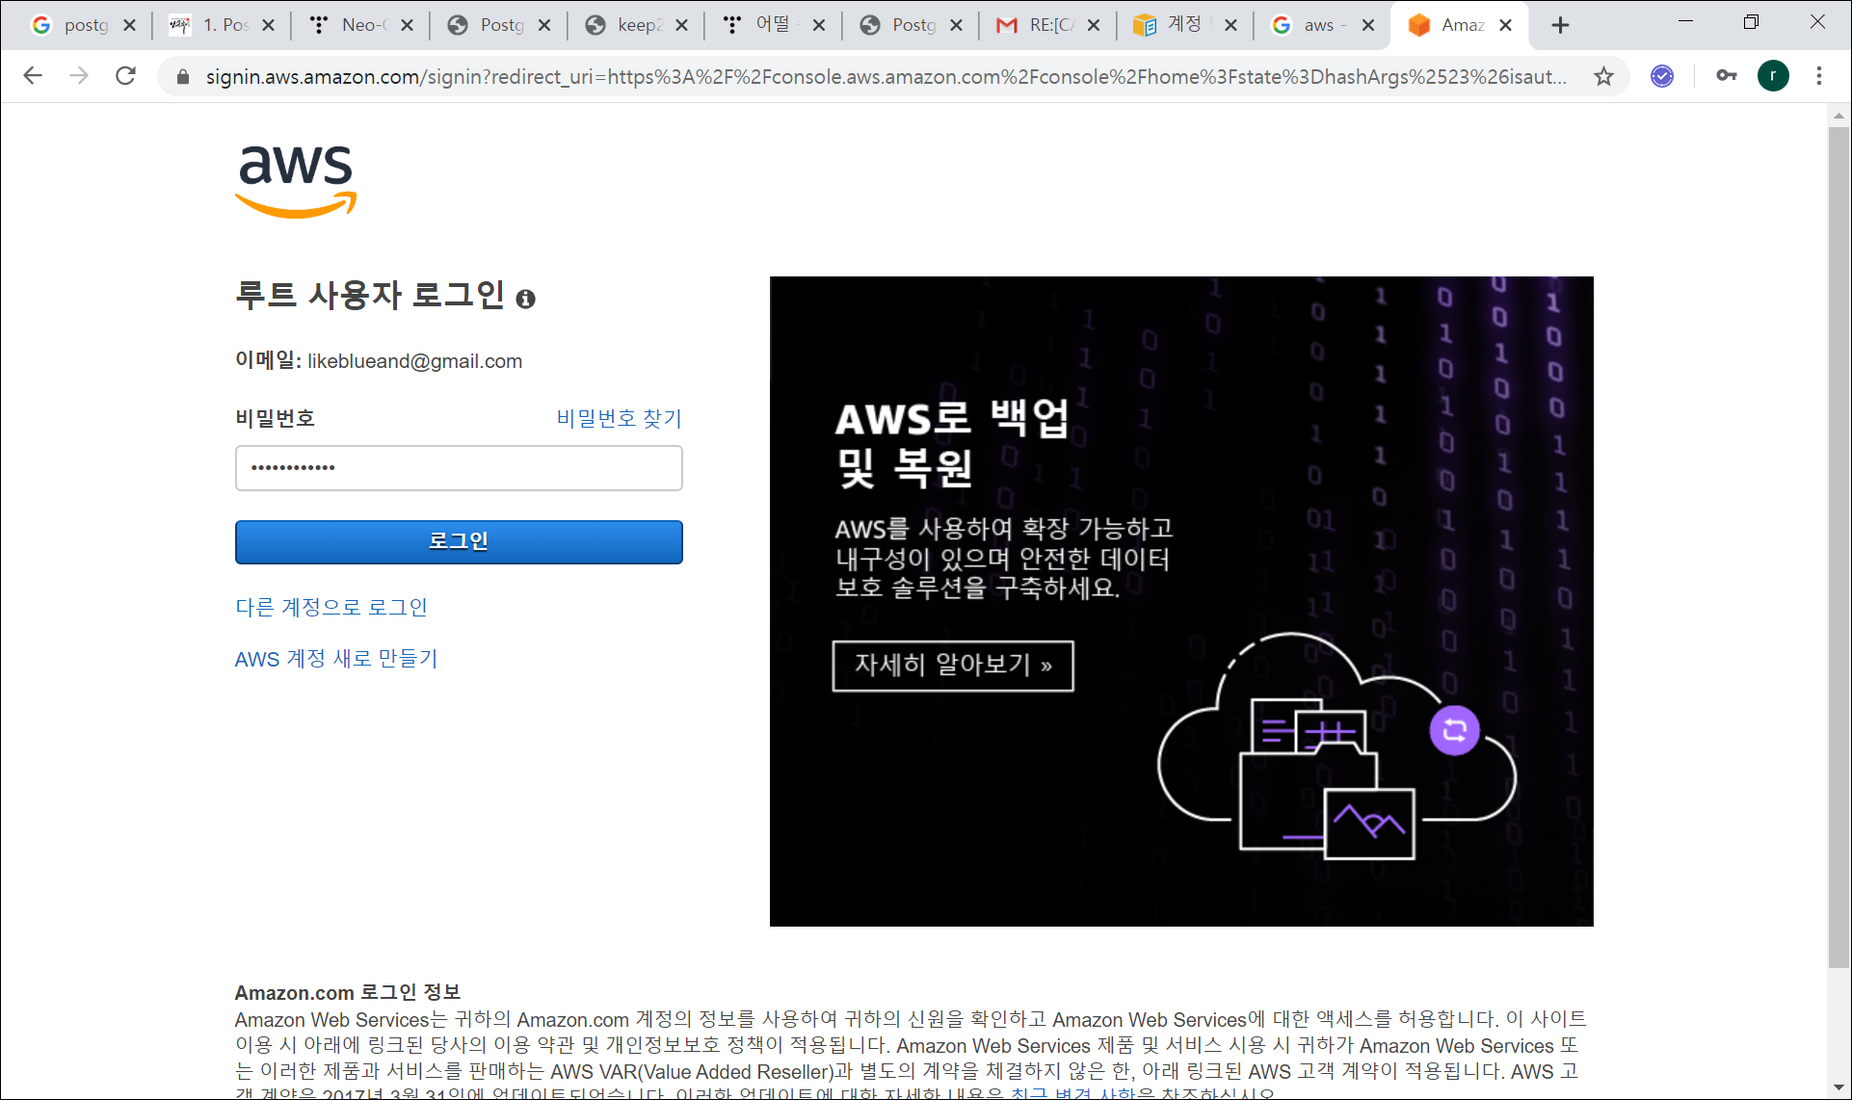Close the '어떨' tab
Image resolution: width=1852 pixels, height=1100 pixels.
(819, 26)
